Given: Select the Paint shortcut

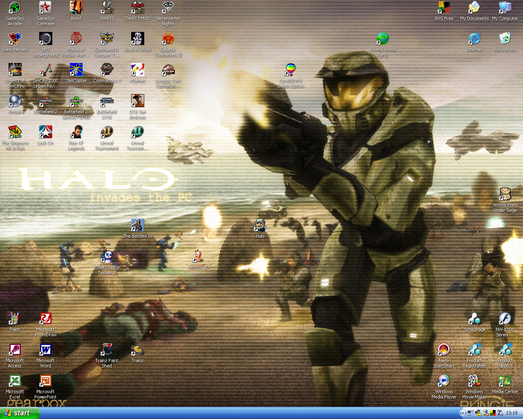Looking at the screenshot, I should (15, 322).
